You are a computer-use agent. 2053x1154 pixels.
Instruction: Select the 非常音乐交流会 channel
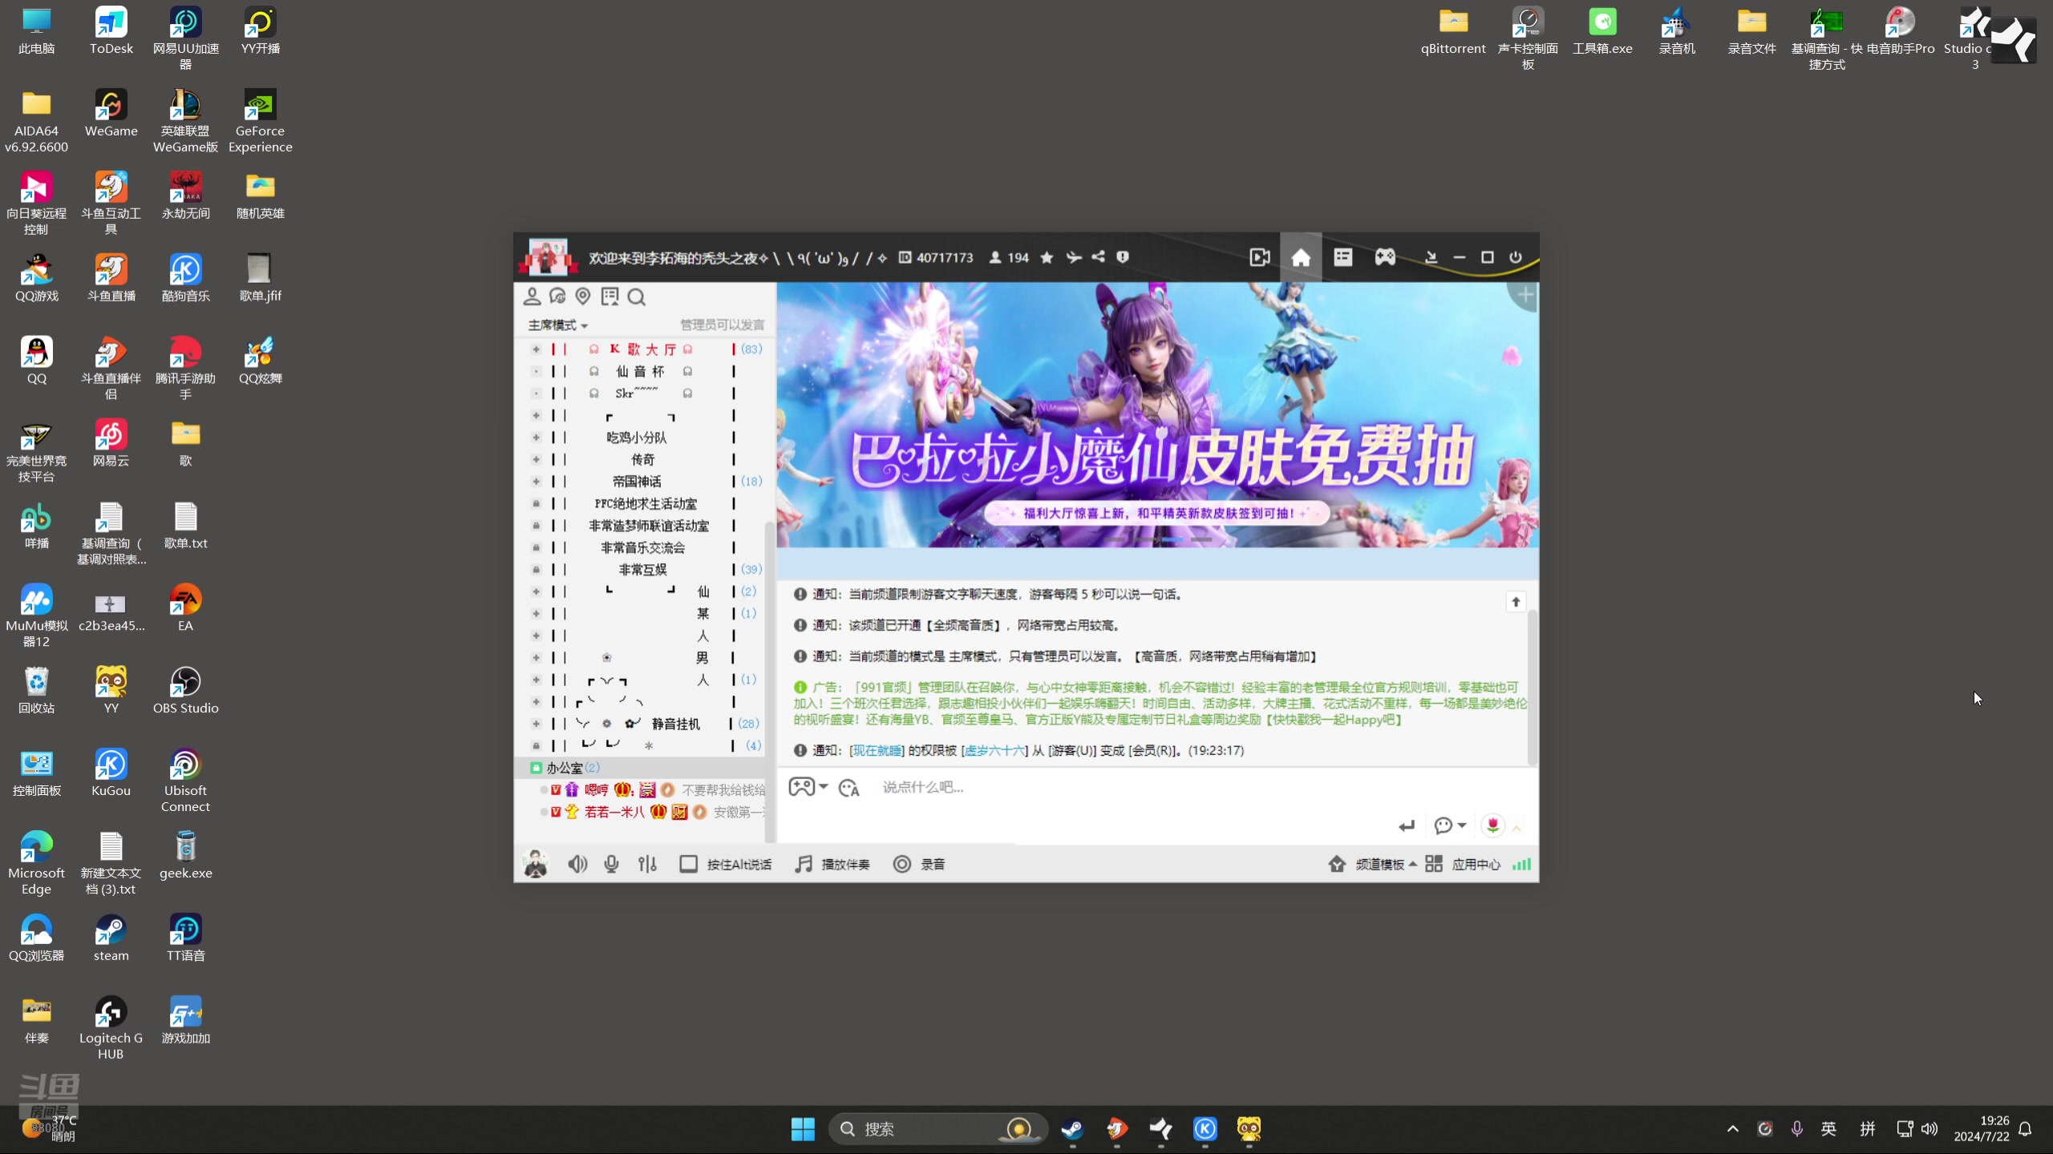642,547
